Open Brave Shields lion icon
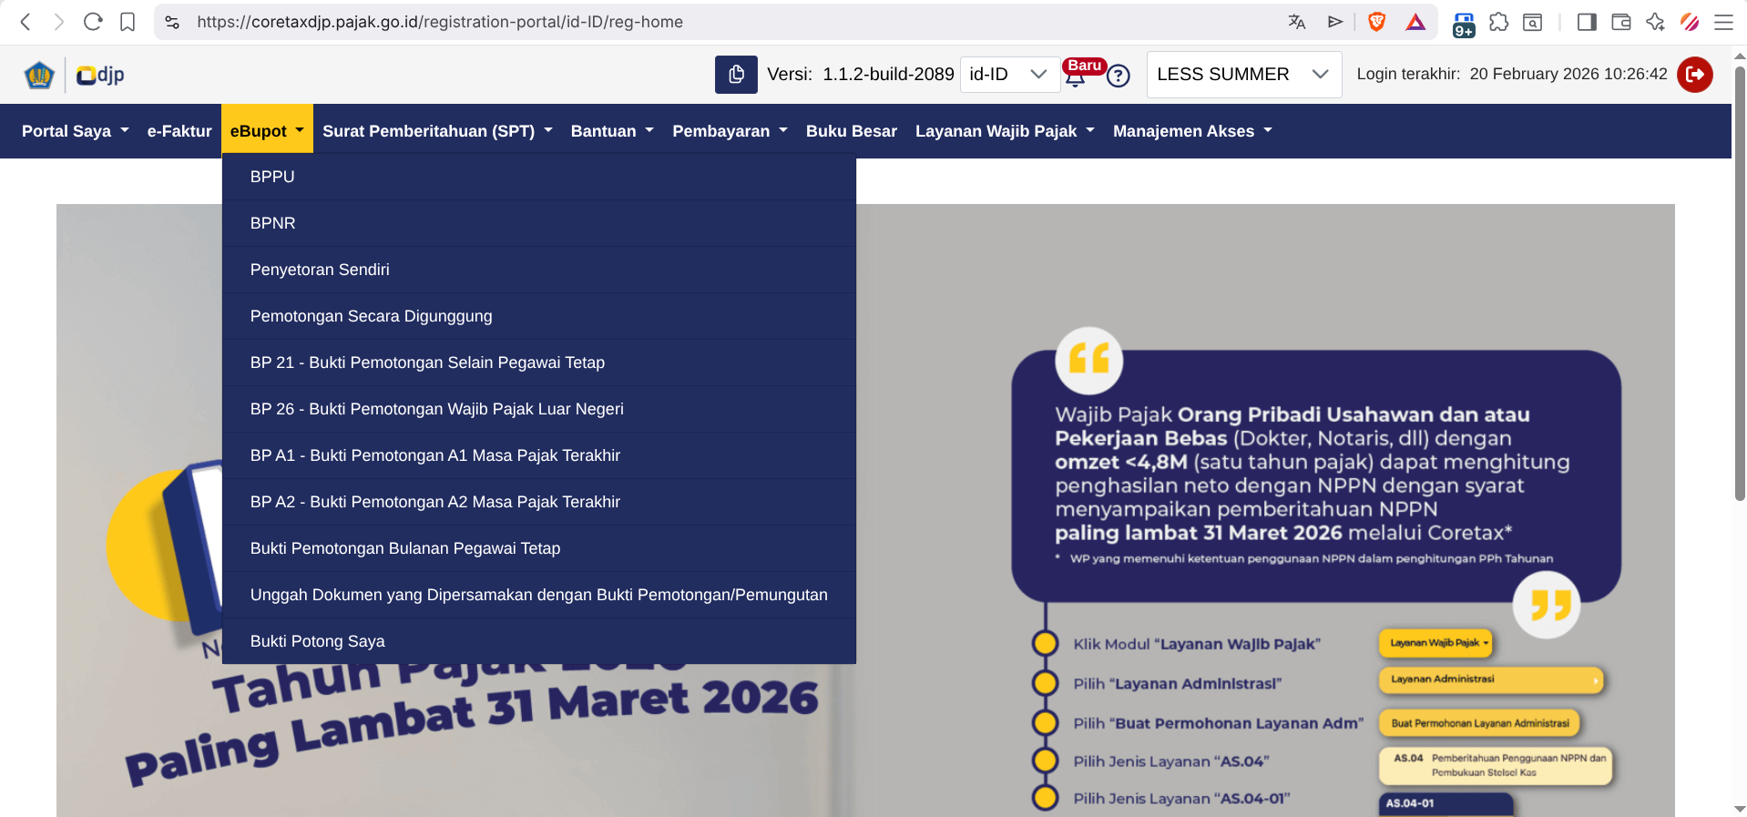This screenshot has width=1747, height=817. coord(1377,22)
